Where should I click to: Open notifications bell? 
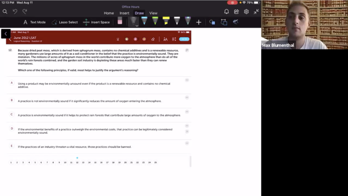point(226,12)
